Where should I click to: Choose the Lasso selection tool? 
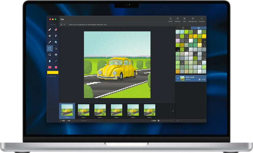point(50,55)
